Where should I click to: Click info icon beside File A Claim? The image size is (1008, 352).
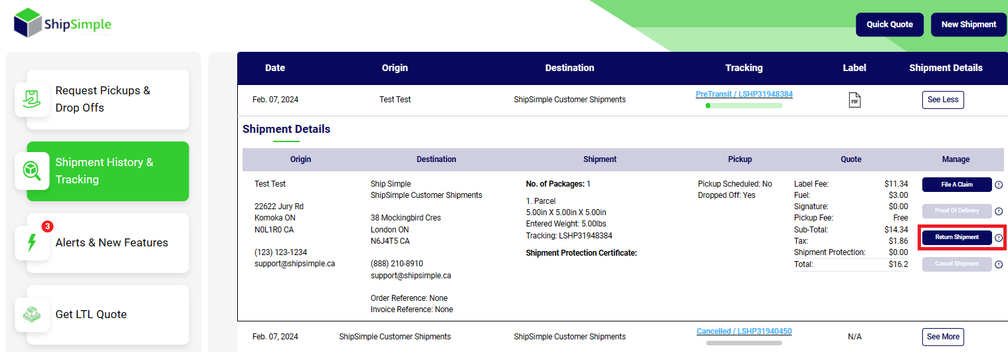pos(998,185)
